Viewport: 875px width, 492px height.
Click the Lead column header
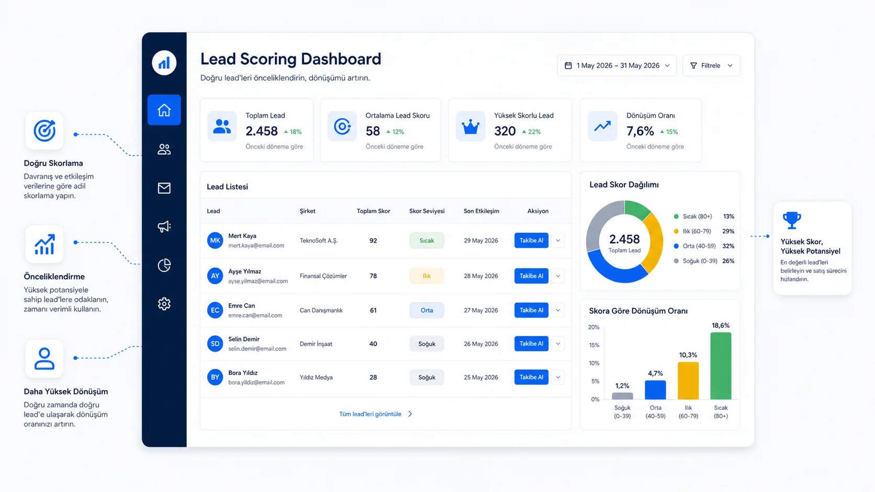coord(213,211)
